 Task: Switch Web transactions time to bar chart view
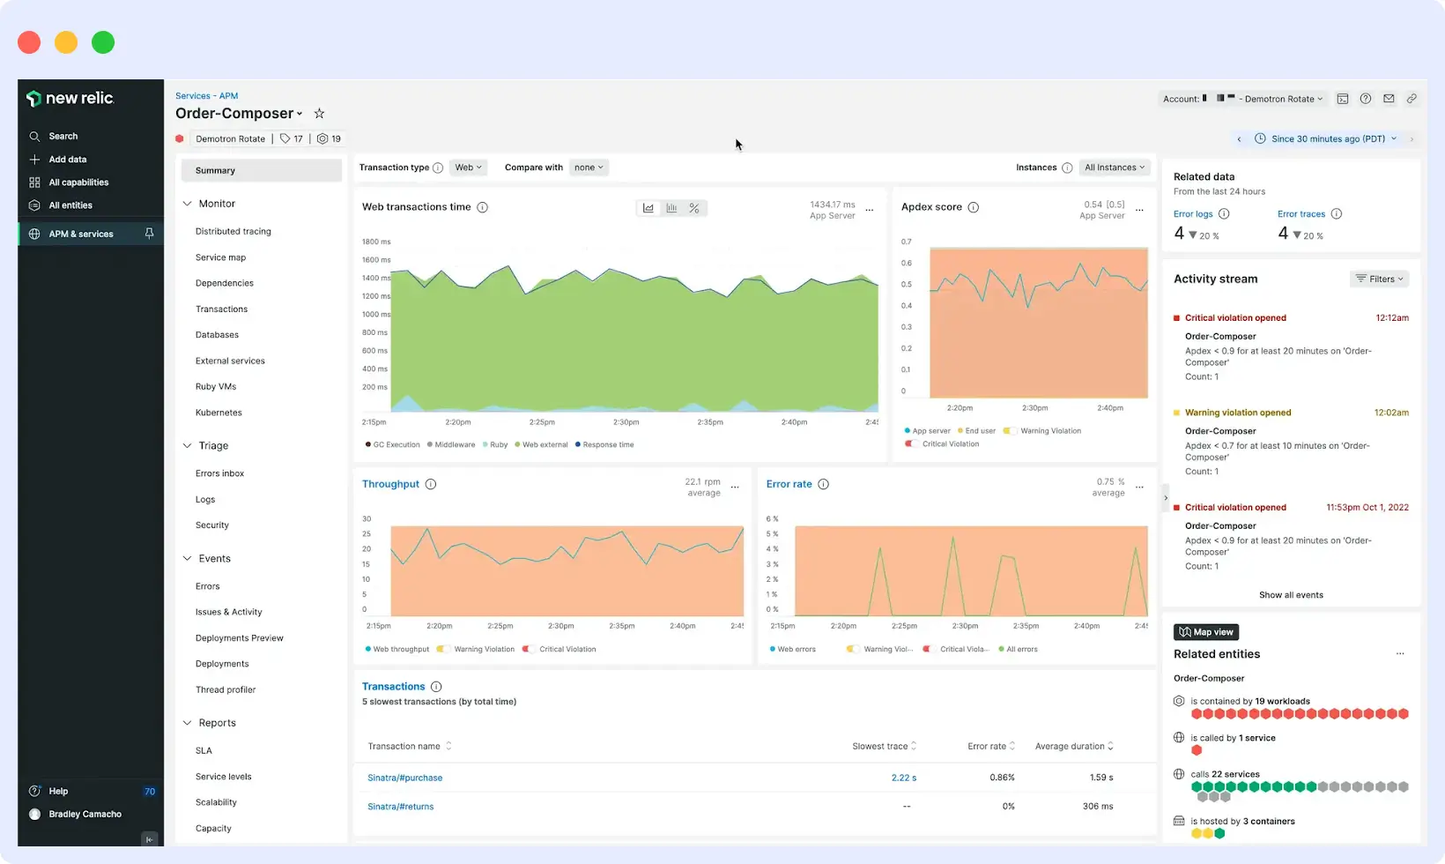tap(672, 208)
